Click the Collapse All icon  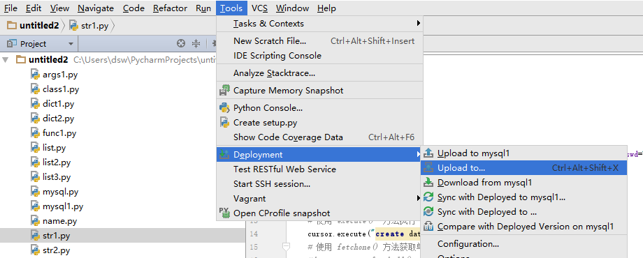tap(196, 43)
